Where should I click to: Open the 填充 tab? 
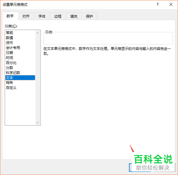pyautogui.click(x=74, y=16)
